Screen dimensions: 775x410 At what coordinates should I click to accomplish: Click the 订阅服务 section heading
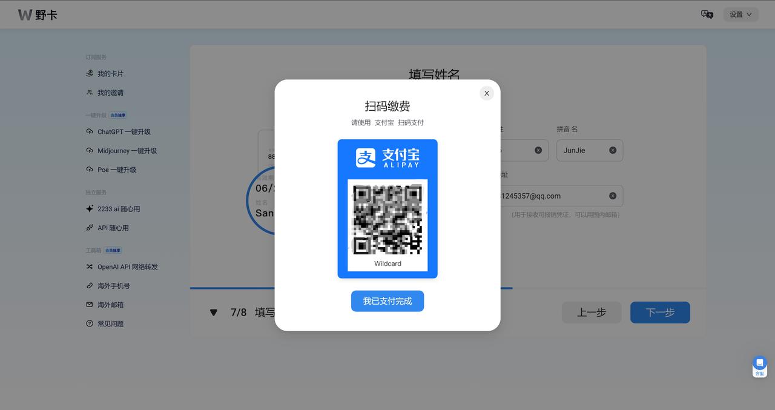coord(96,58)
